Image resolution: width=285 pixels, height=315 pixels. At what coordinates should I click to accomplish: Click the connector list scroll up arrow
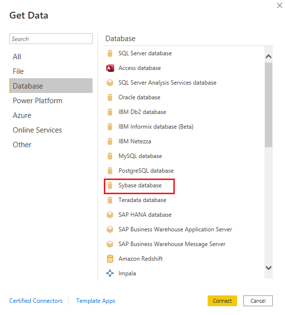269,57
